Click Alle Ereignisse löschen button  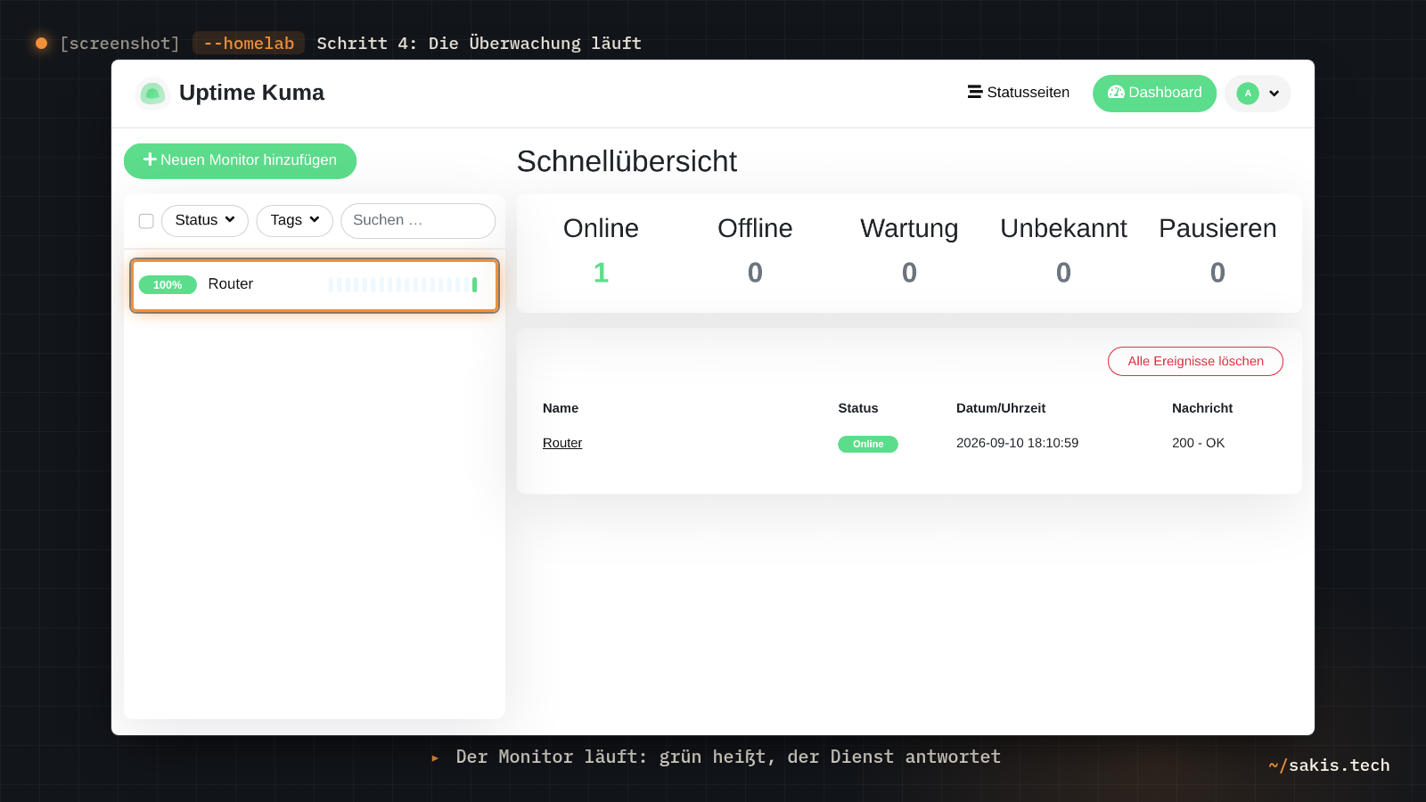[1195, 361]
